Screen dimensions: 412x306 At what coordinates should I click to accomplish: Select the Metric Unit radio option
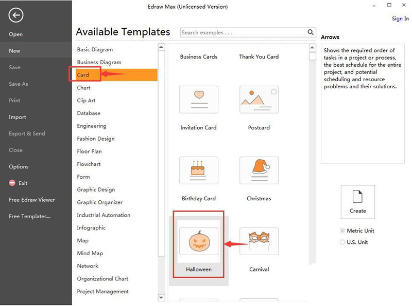pyautogui.click(x=343, y=231)
